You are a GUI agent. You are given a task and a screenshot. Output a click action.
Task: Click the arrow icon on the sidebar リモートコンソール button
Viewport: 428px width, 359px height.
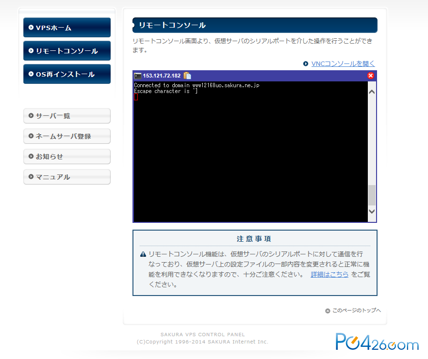(31, 51)
